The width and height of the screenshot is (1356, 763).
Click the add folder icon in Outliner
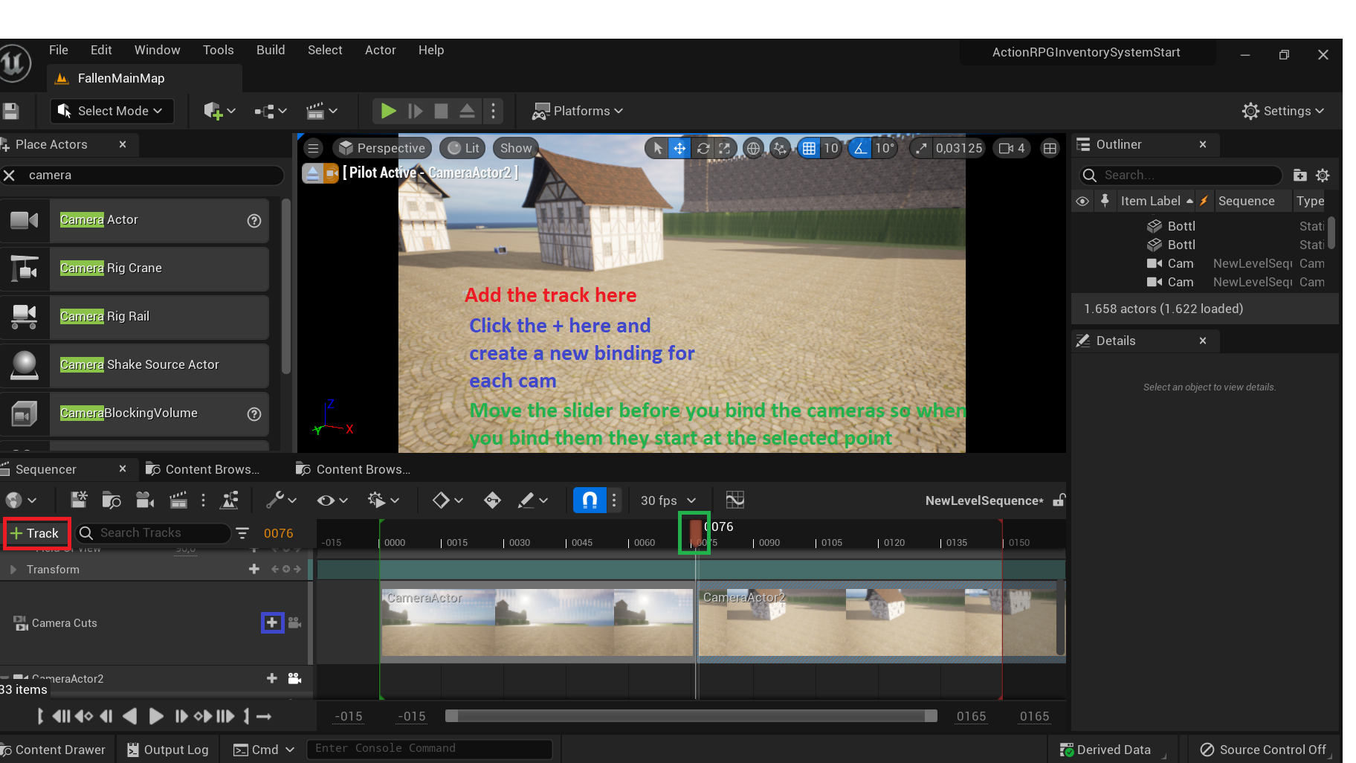[x=1299, y=176]
